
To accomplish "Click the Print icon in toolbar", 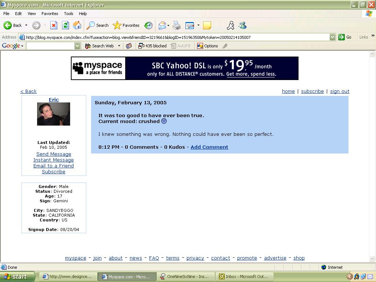I will 177,25.
